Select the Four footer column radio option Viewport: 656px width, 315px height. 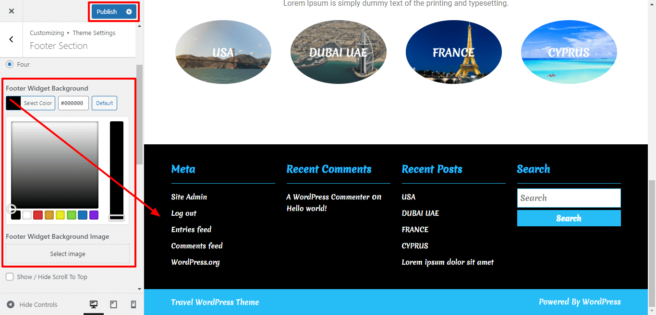pos(9,64)
